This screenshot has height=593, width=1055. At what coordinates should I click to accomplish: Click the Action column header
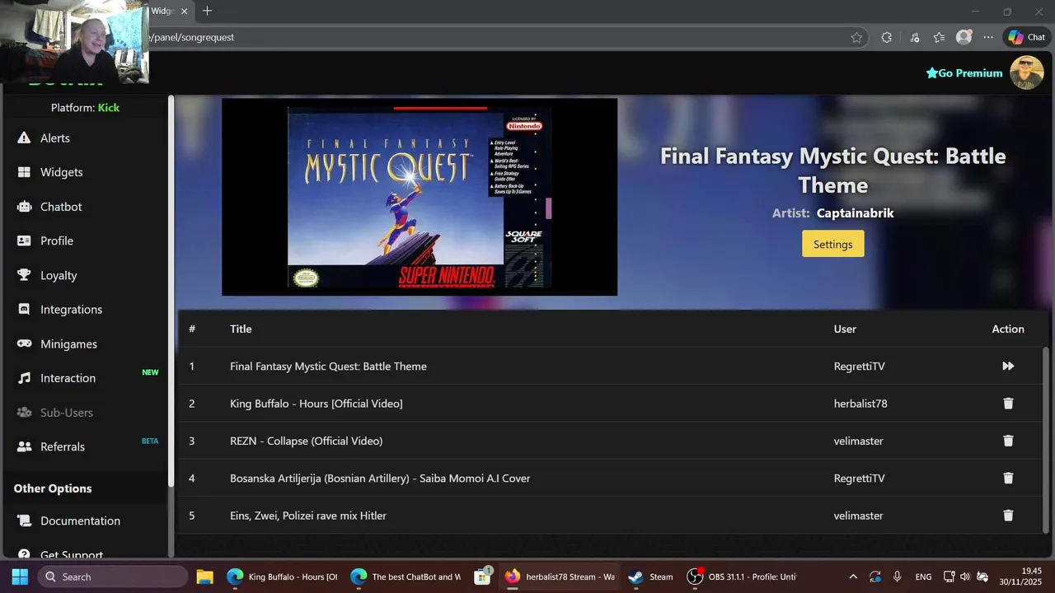[x=1008, y=329]
